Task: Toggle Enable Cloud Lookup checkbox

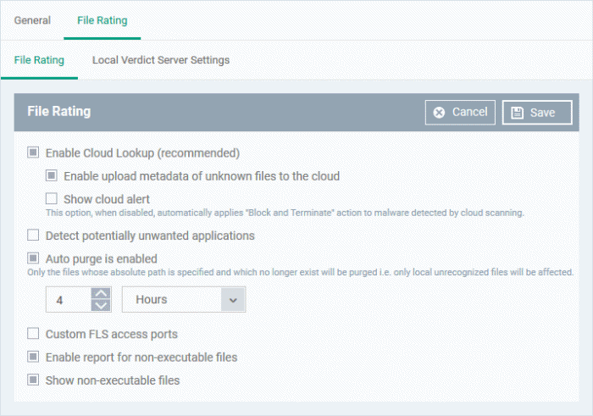Action: click(33, 153)
